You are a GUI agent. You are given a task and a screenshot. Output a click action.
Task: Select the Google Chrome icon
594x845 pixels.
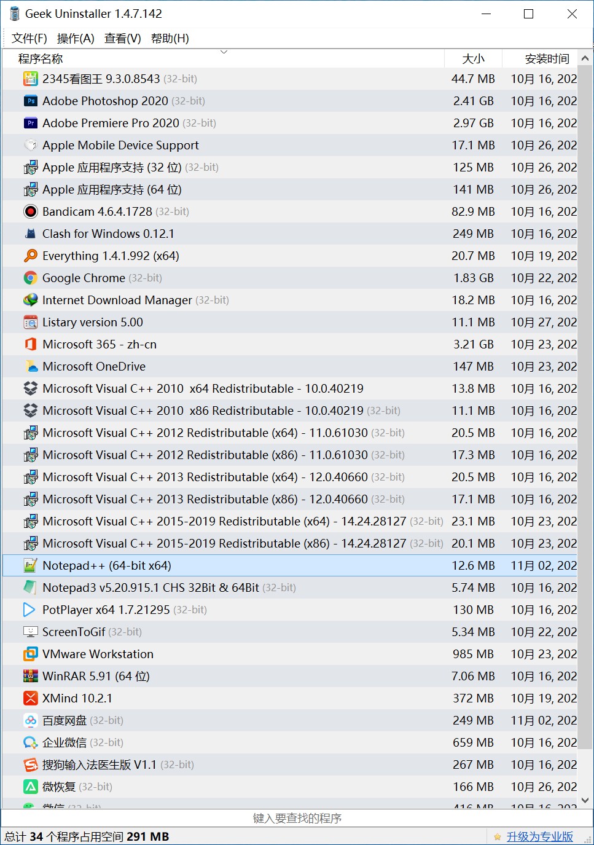pos(30,278)
